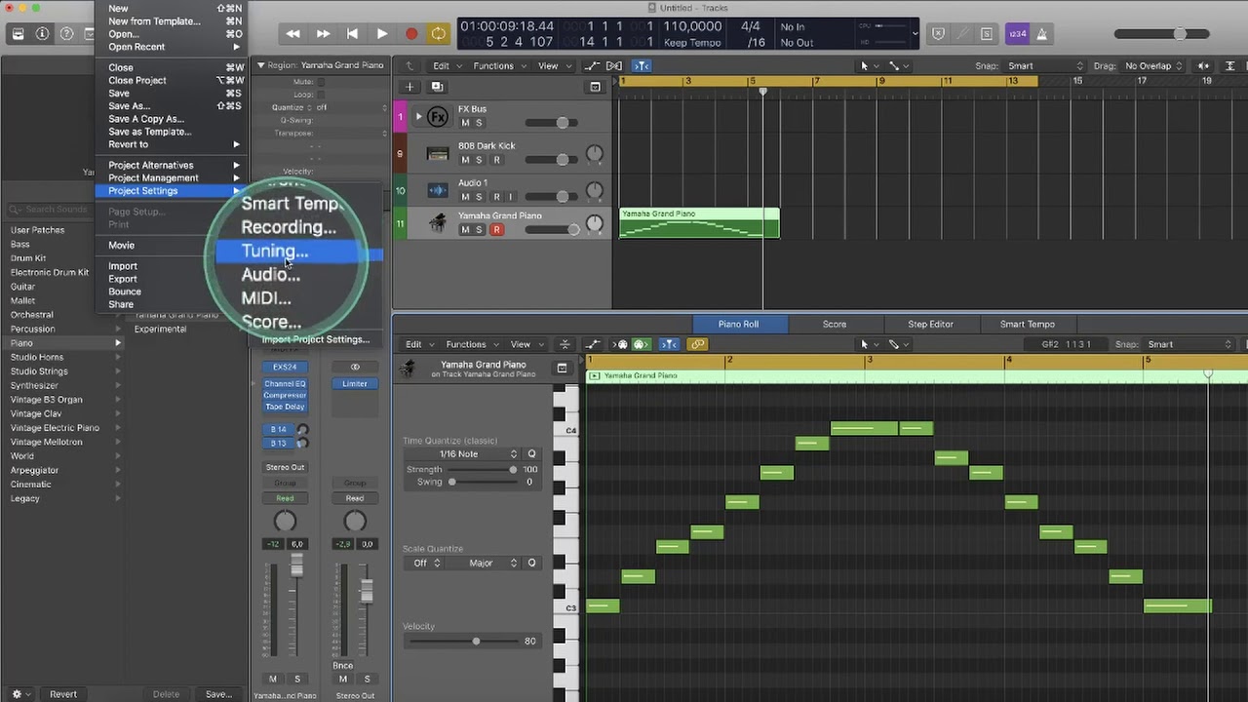Open the Time Quantize 1/16 Note dropdown

point(464,453)
